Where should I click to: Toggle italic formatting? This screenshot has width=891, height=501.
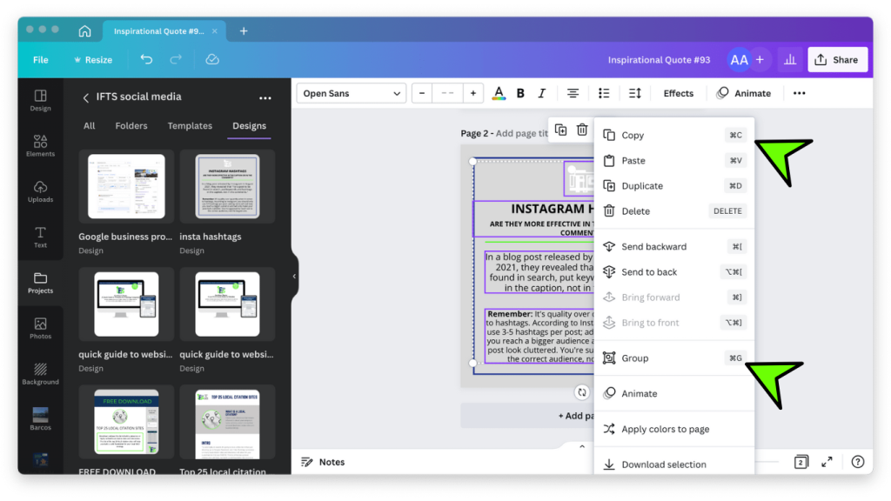point(541,93)
